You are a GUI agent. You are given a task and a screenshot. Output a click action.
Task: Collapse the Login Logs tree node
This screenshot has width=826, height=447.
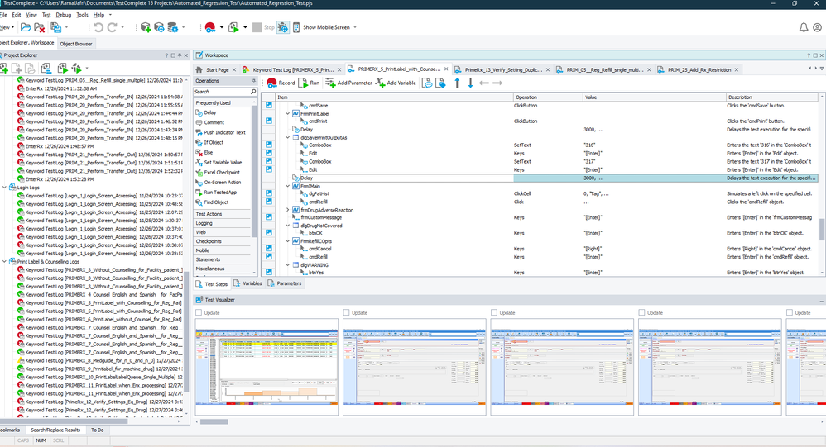point(4,188)
